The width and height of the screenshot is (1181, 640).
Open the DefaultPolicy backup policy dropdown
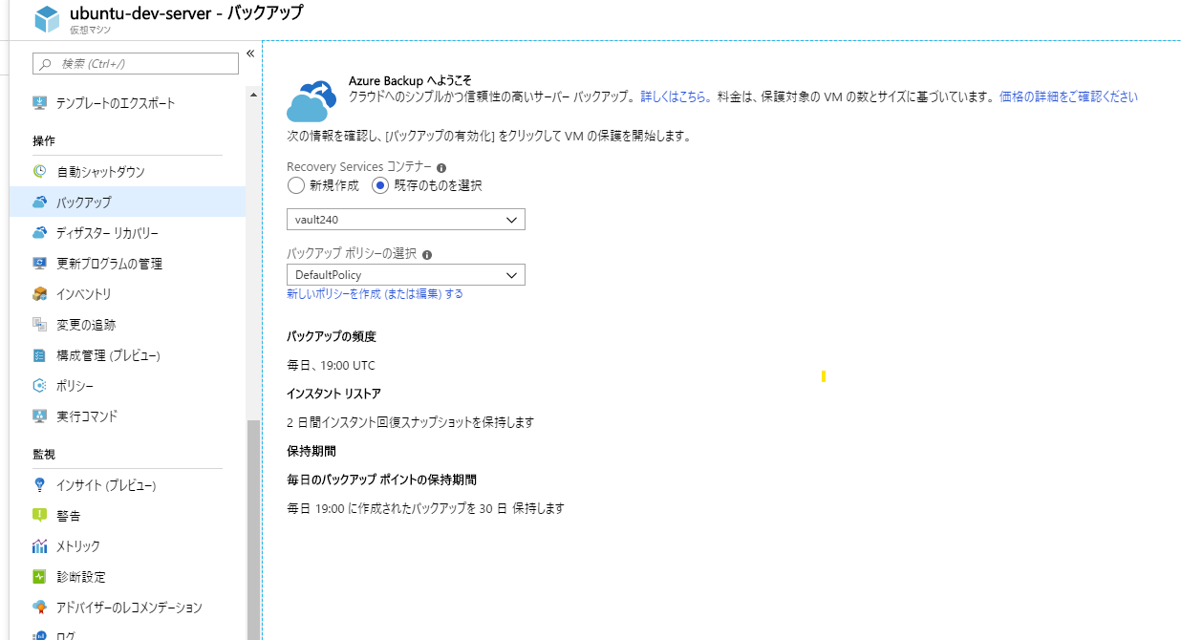tap(405, 274)
